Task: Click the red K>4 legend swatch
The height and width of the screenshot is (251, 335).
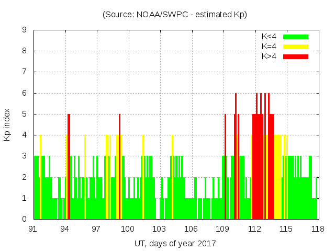Action: 296,56
